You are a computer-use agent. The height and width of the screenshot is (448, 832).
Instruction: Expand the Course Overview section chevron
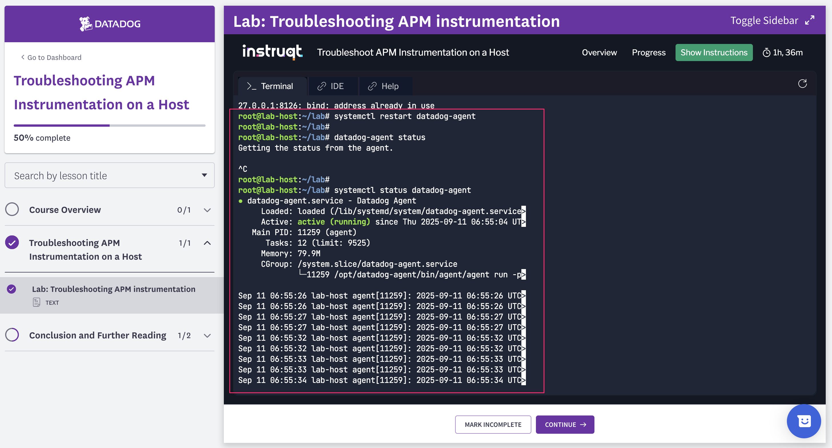point(207,210)
